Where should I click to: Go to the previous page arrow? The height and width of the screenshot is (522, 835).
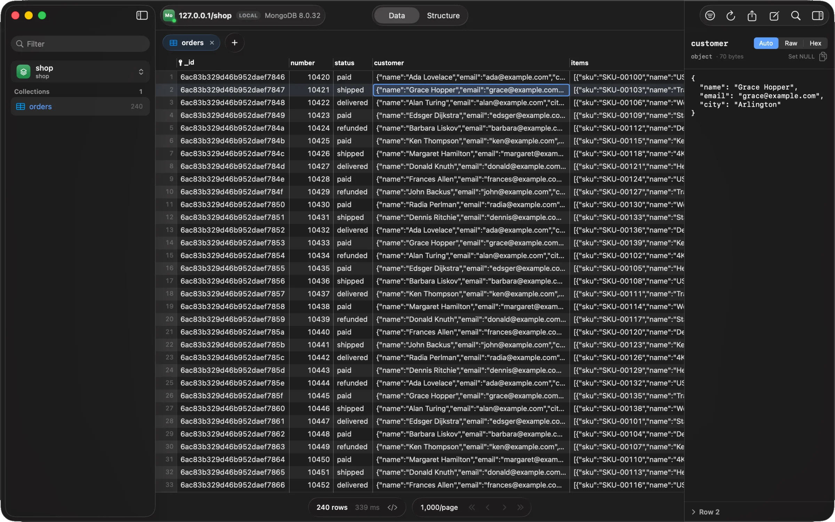coord(488,507)
